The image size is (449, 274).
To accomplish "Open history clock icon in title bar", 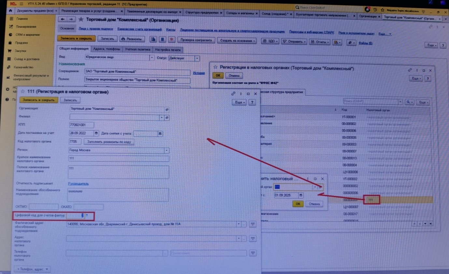I will coord(375,10).
